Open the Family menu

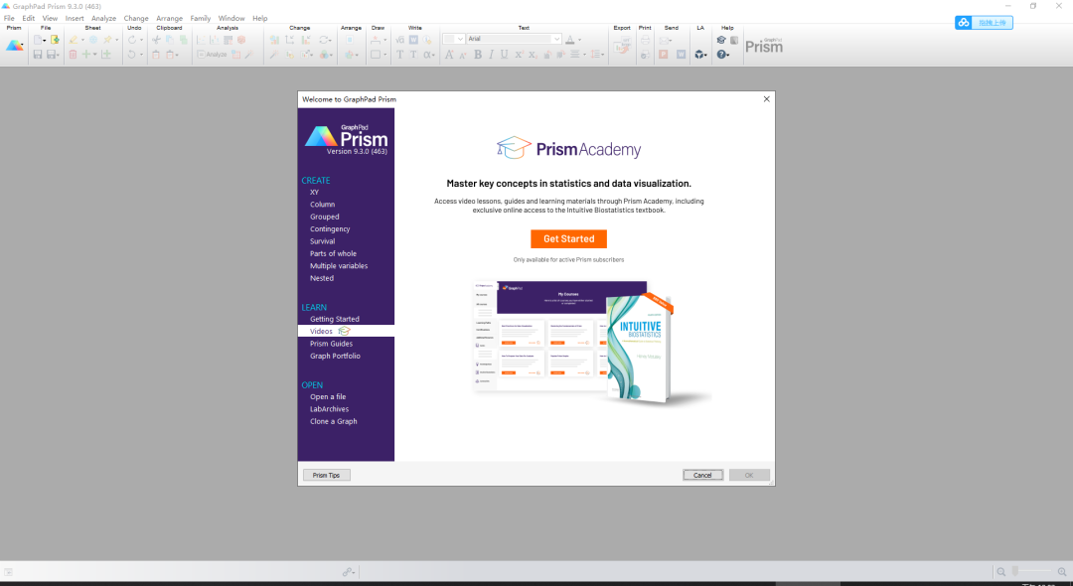(200, 18)
